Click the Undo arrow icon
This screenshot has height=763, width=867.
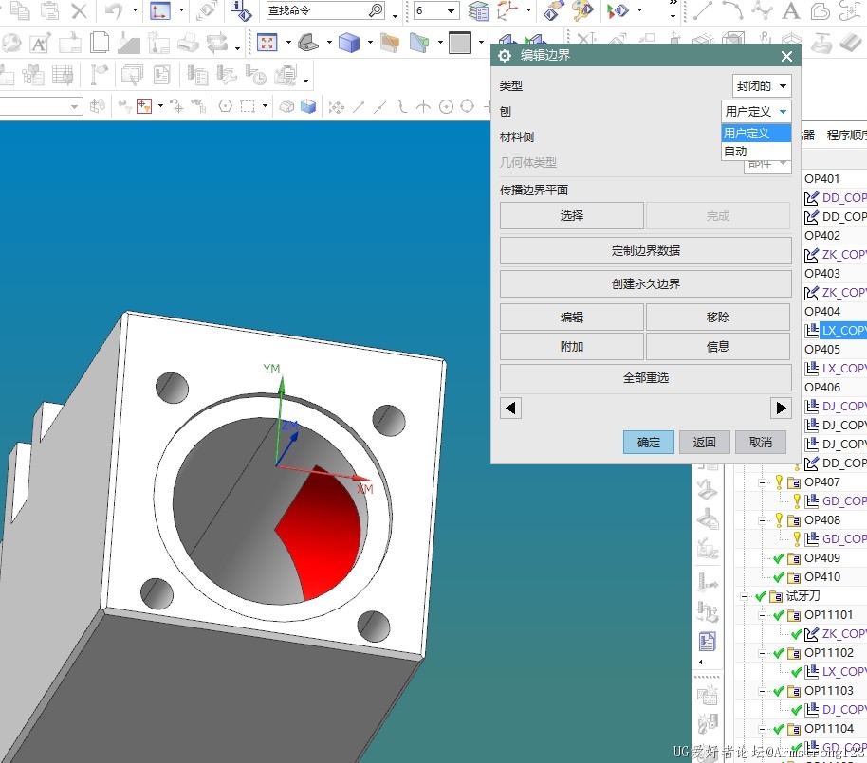(x=113, y=10)
